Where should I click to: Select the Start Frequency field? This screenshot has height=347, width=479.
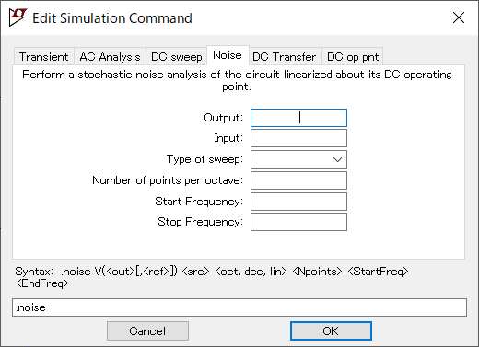pyautogui.click(x=298, y=202)
